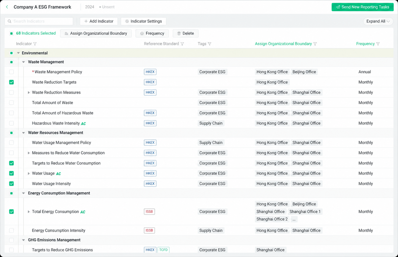The image size is (398, 257).
Task: Collapse the Environmental category
Action: [18, 53]
